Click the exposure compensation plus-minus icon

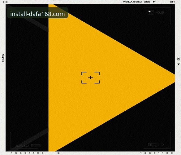151,12
